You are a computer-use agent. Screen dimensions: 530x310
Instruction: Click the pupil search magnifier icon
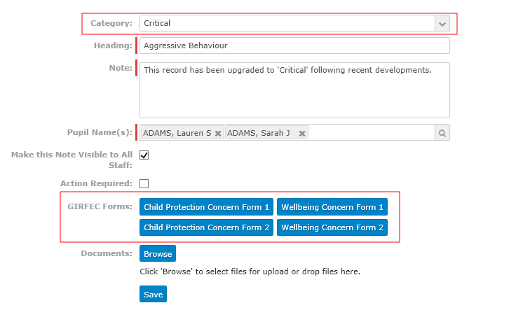click(x=442, y=133)
